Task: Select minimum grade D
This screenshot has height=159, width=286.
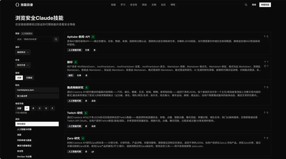Action: 46,108
